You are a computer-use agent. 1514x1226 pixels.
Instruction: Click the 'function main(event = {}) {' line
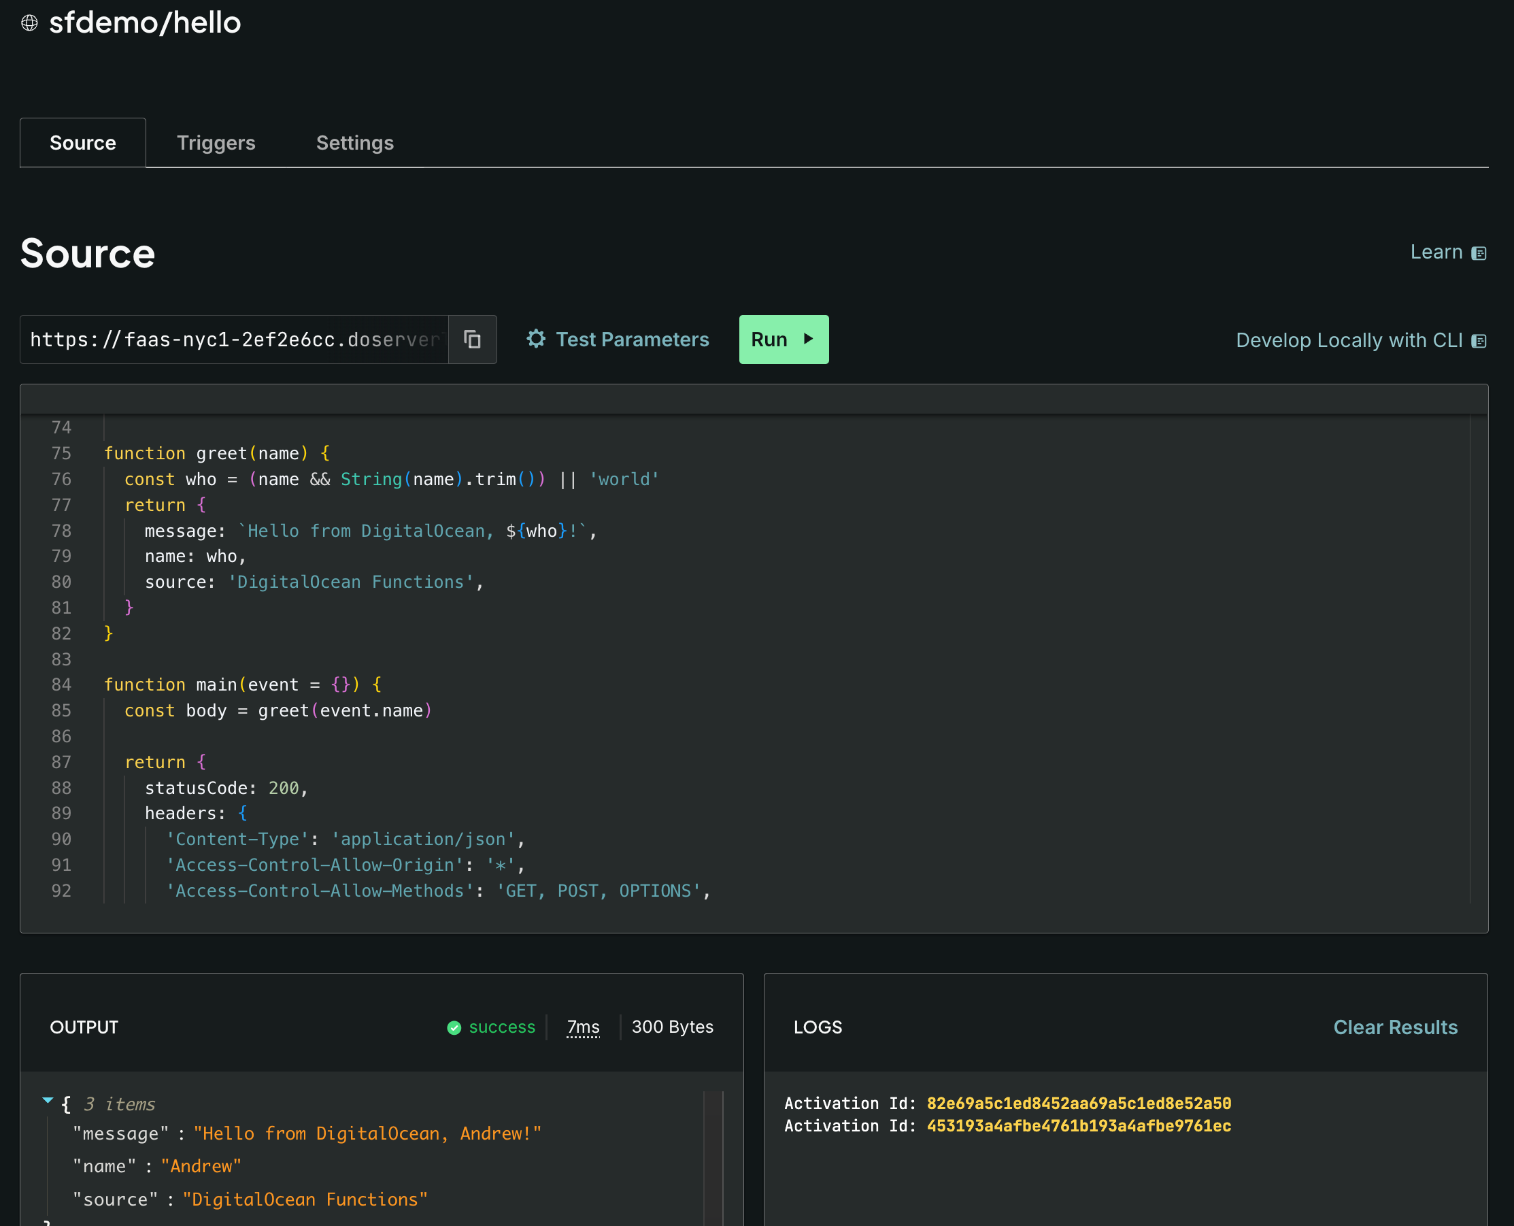tap(243, 685)
